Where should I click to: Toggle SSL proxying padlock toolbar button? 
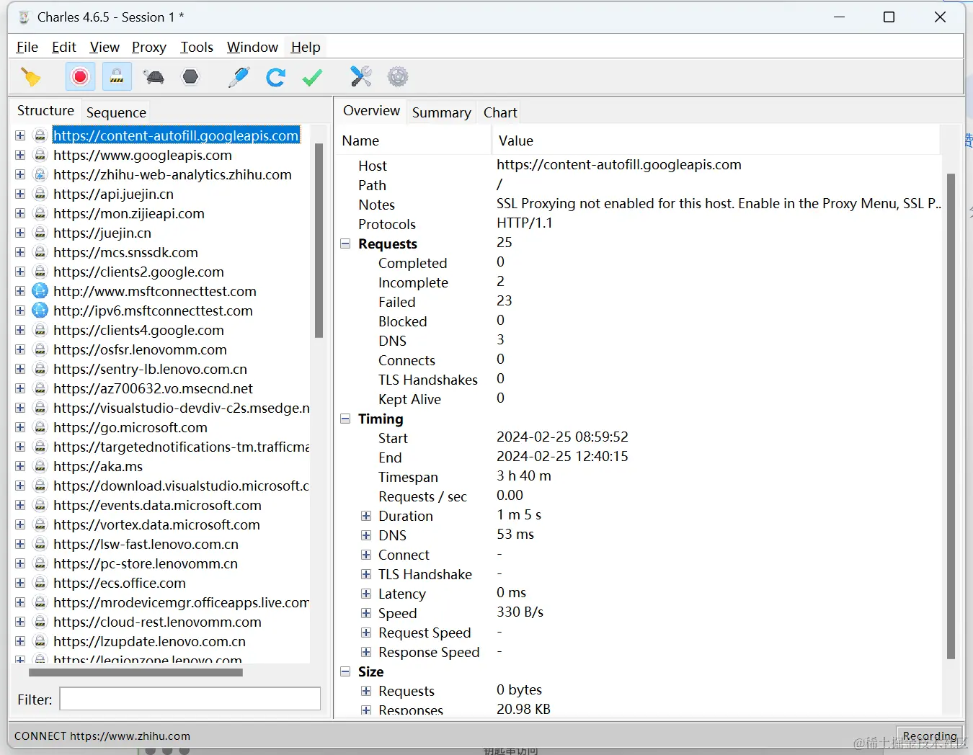[117, 76]
